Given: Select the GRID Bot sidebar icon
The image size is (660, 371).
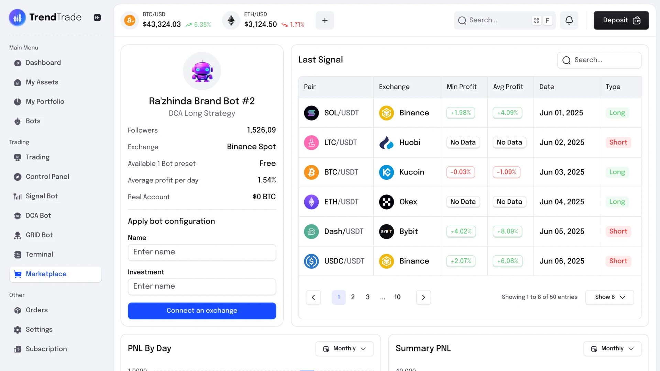Looking at the screenshot, I should (17, 235).
